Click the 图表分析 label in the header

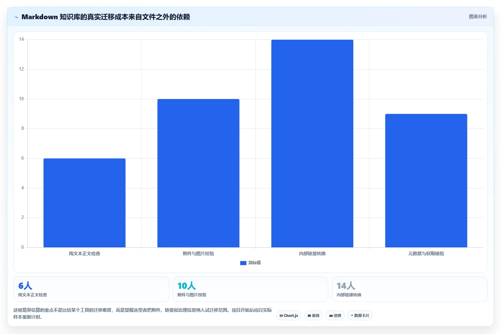coord(478,16)
